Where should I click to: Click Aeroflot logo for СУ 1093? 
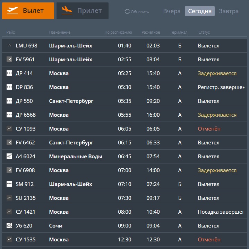click(x=9, y=128)
